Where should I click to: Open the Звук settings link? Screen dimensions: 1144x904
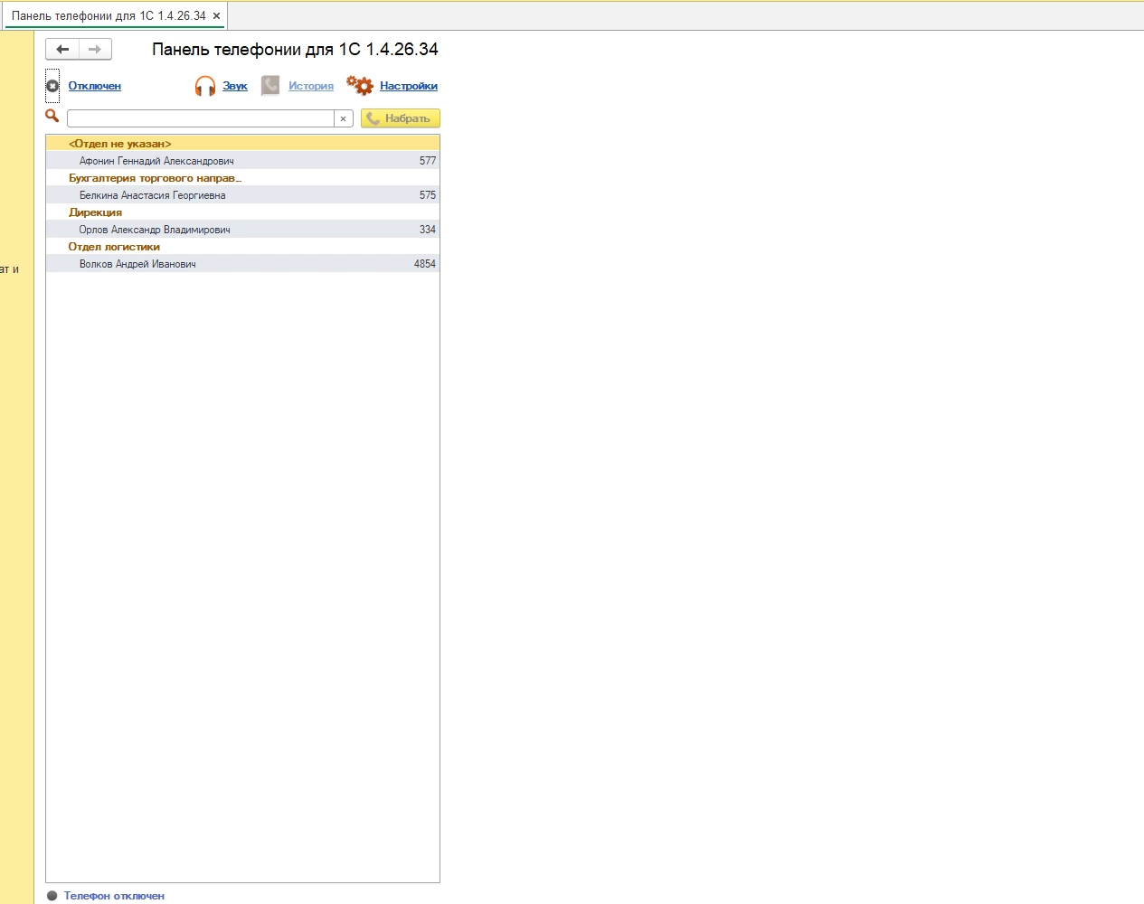tap(235, 86)
